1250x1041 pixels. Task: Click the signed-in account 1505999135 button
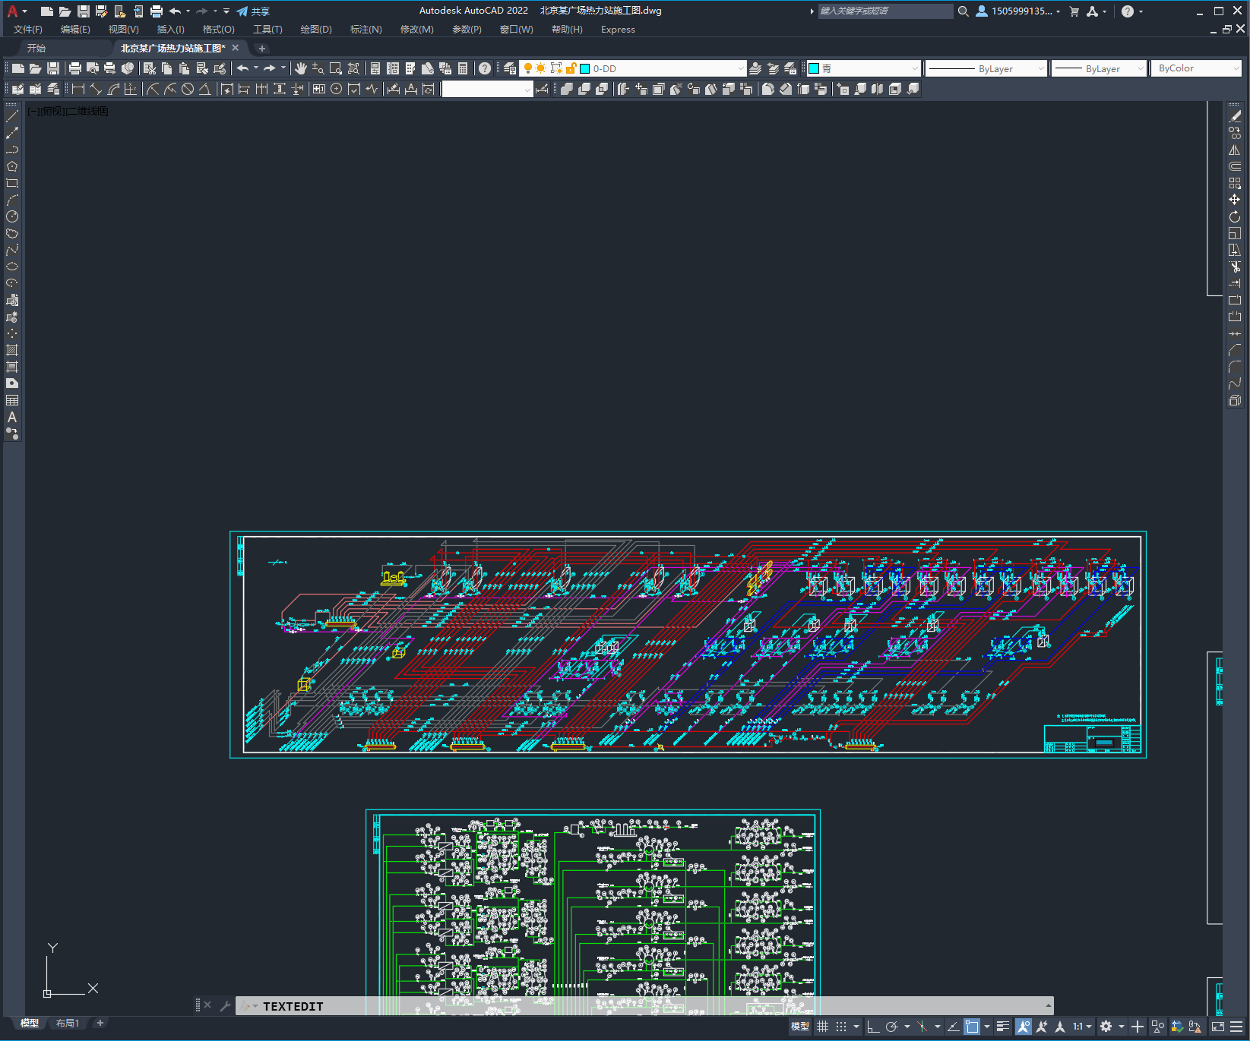(1017, 11)
